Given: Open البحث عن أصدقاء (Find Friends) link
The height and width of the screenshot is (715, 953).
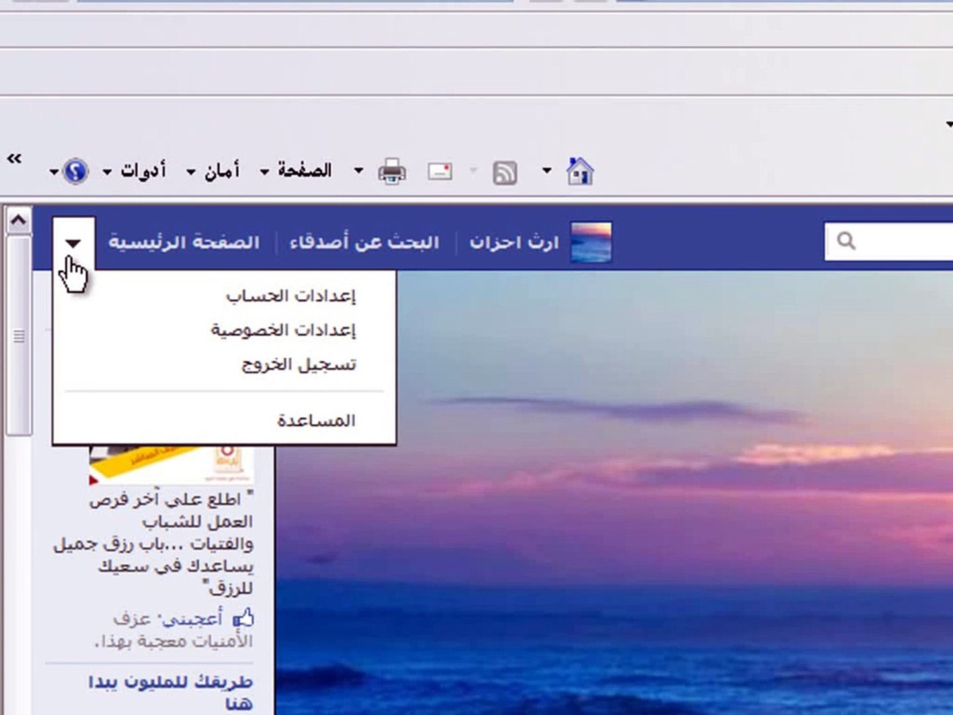Looking at the screenshot, I should (365, 242).
